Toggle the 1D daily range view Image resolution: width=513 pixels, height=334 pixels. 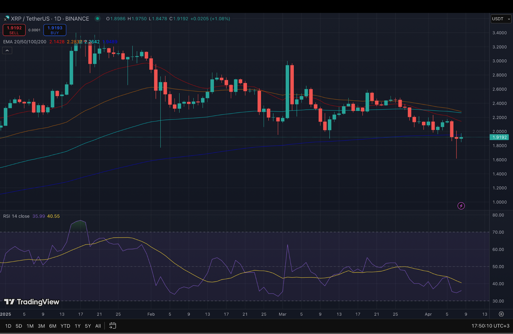click(8, 326)
